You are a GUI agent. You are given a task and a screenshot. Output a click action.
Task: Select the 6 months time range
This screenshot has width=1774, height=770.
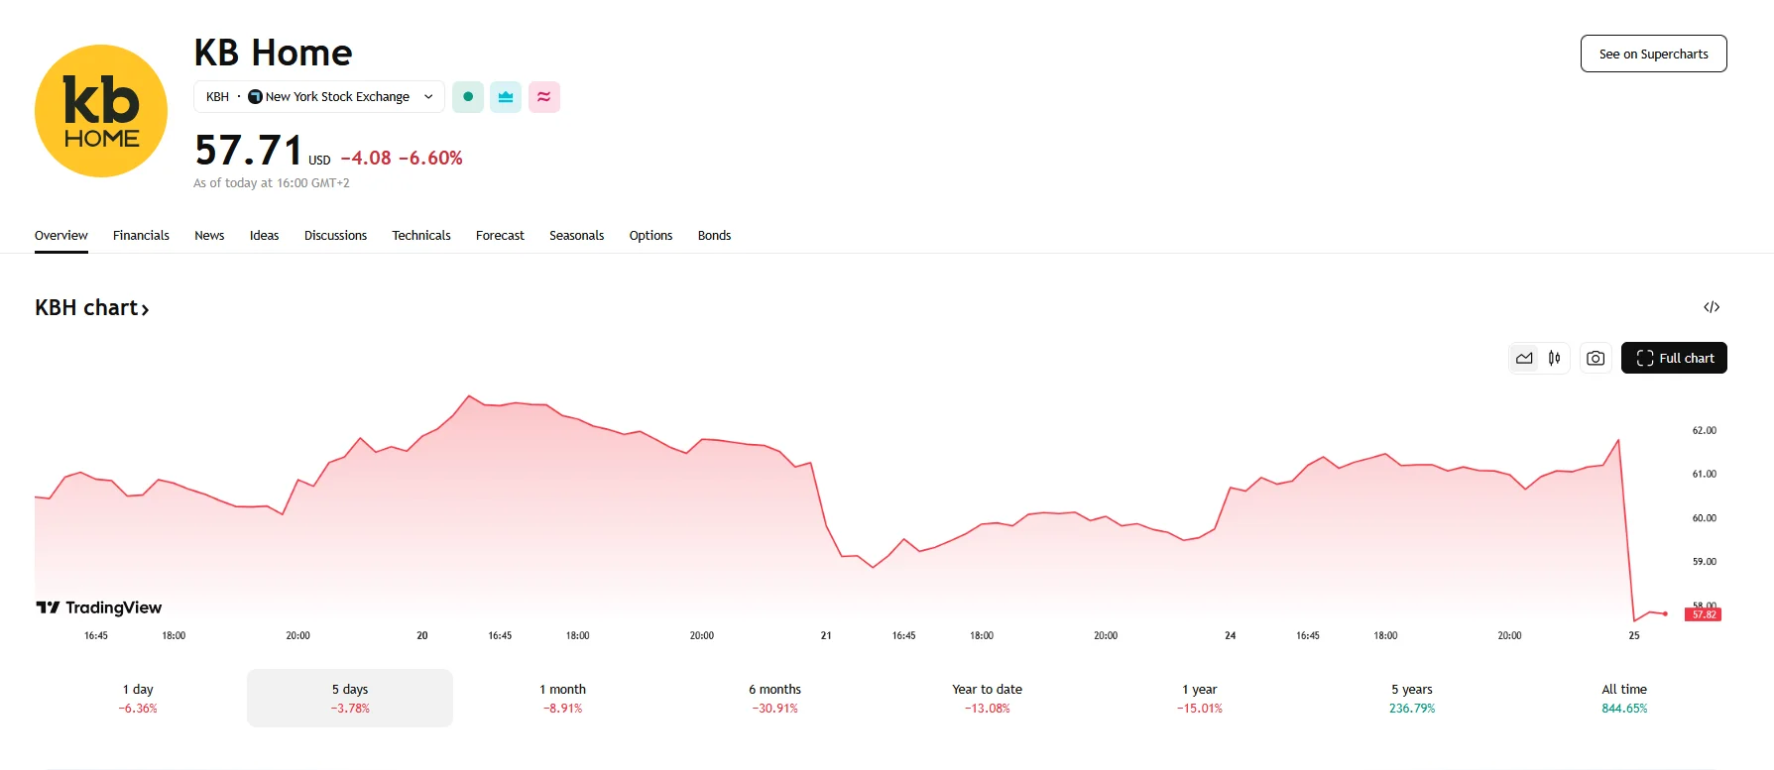(774, 698)
